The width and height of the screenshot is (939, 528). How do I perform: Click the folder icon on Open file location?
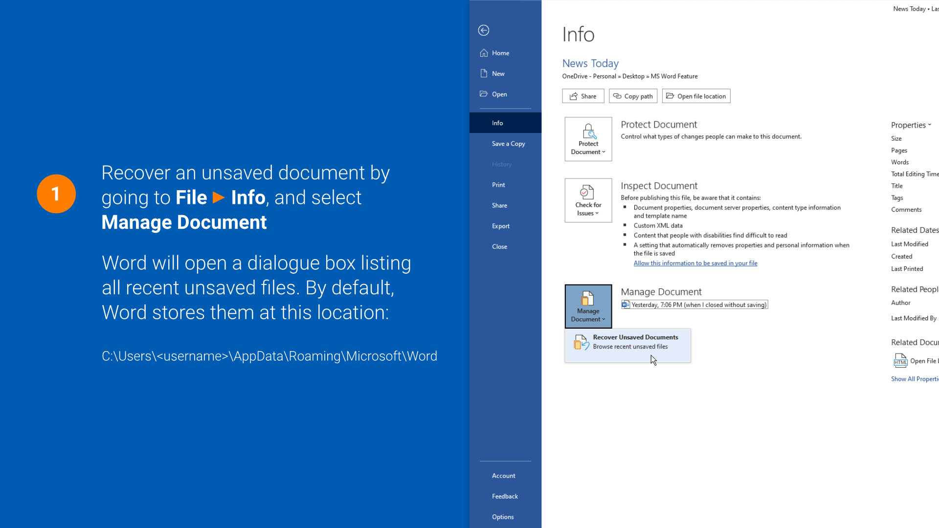pyautogui.click(x=670, y=96)
